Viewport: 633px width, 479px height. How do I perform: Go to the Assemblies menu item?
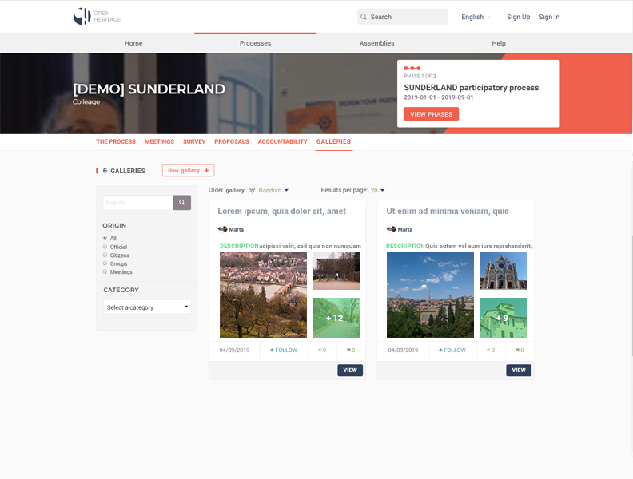coord(376,43)
